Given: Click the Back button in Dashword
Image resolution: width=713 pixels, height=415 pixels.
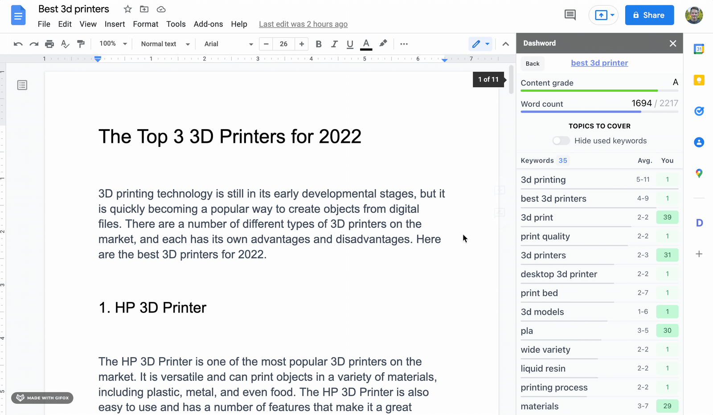Looking at the screenshot, I should (x=533, y=64).
